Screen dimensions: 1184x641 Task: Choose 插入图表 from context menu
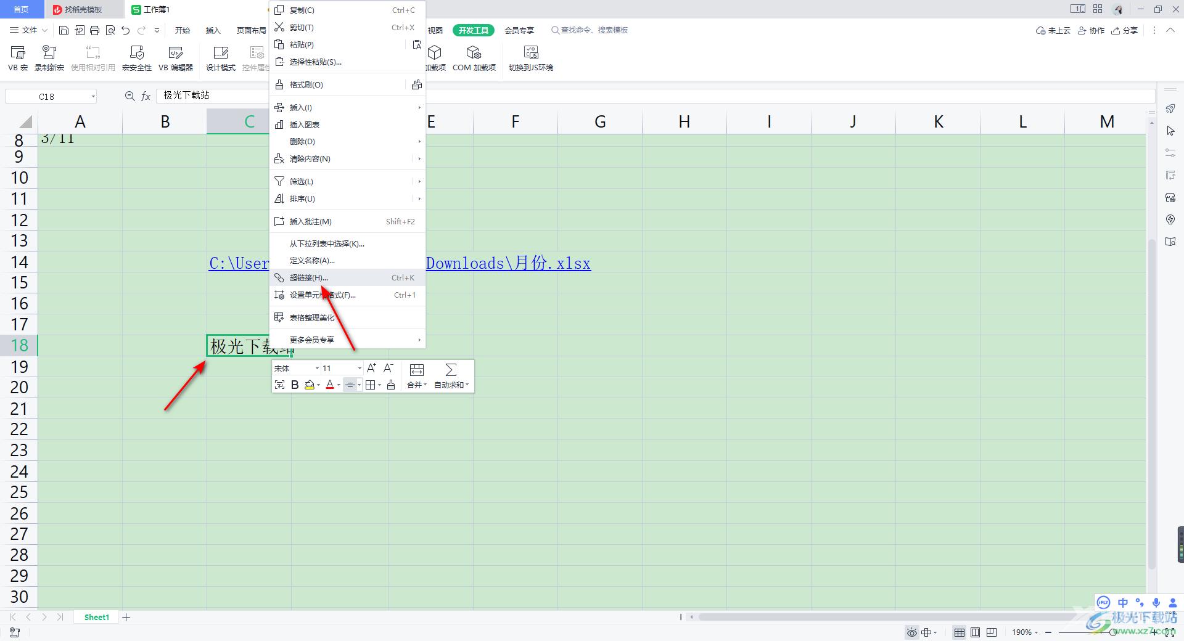point(348,125)
